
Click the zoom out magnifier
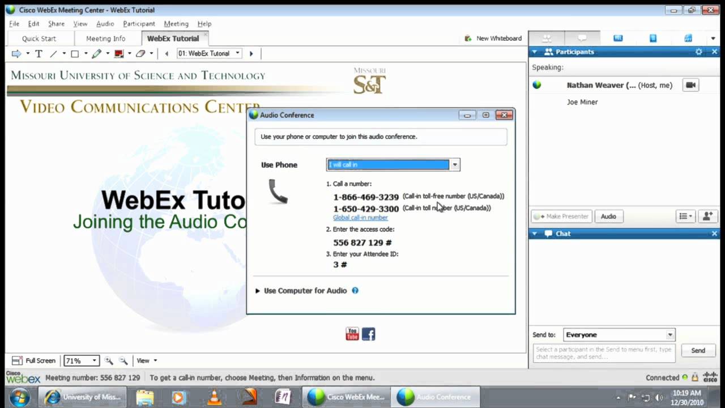pos(123,360)
